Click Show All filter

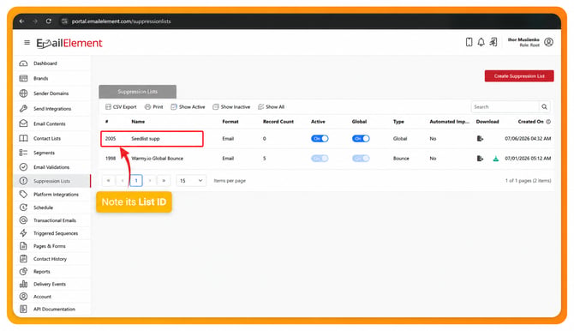pos(272,106)
